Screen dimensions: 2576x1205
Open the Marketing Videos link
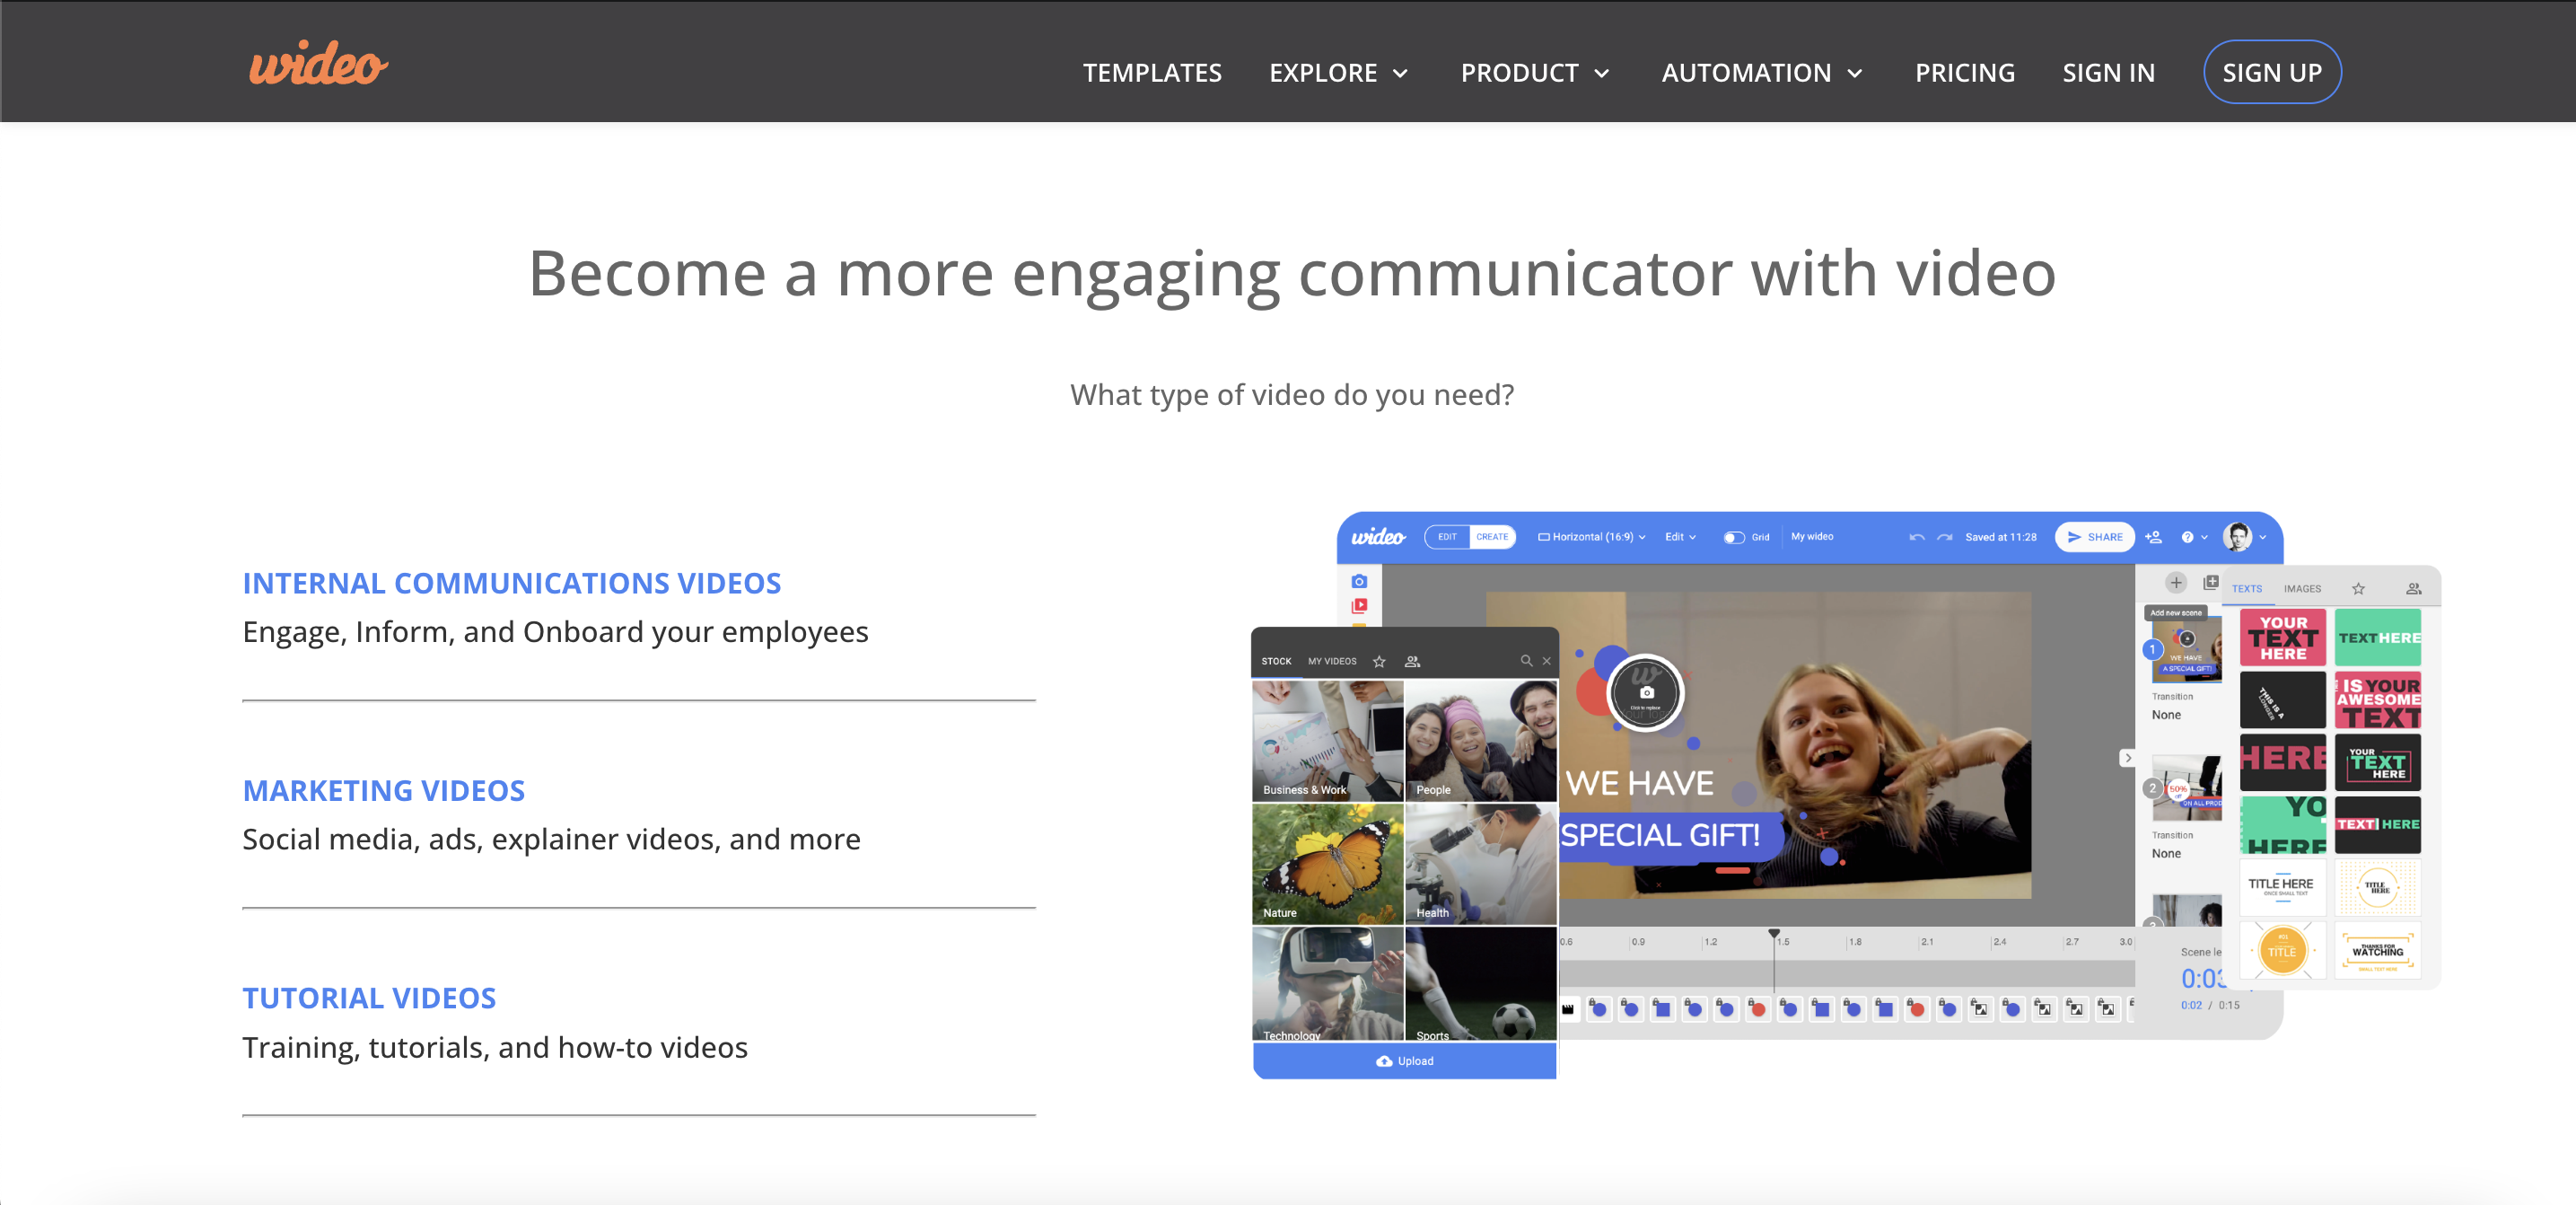tap(383, 791)
